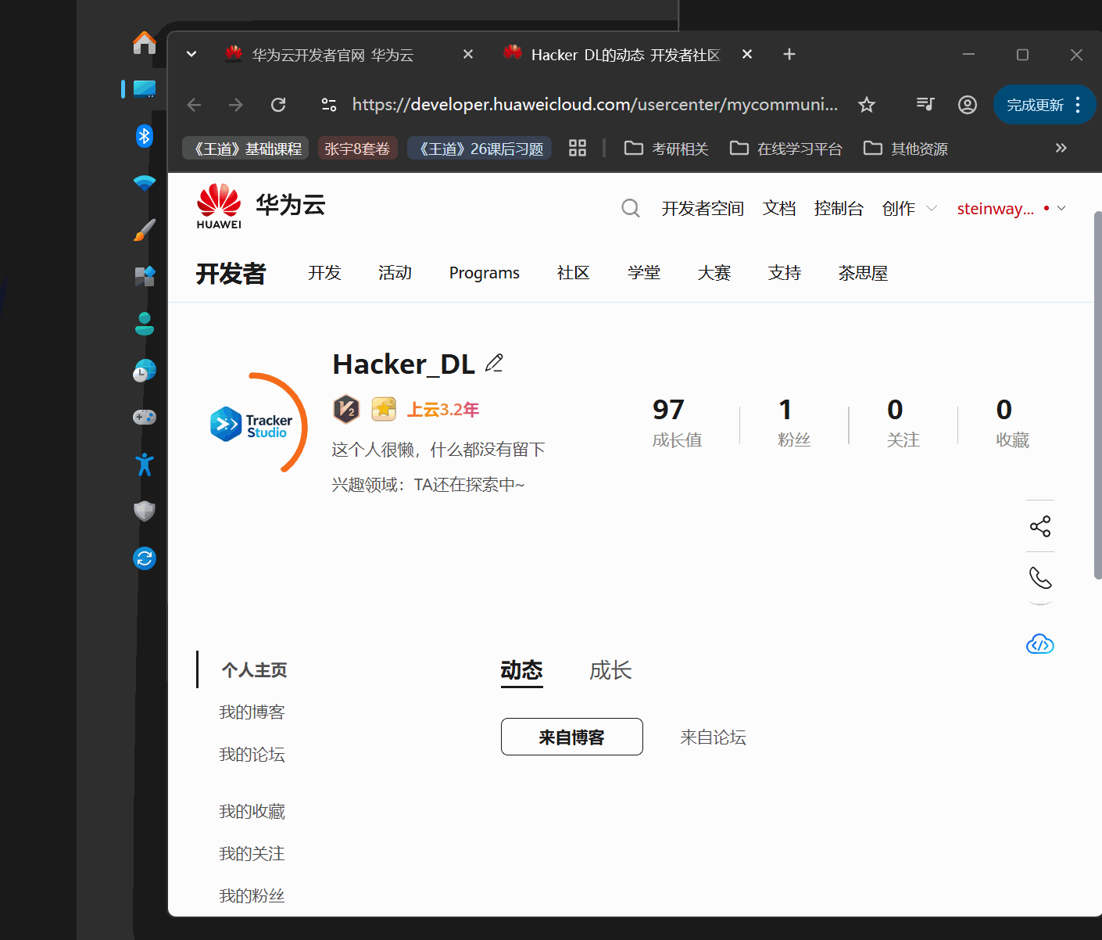Screen dimensions: 1102x940
Task: Open the 社区 navigation menu
Action: click(573, 273)
